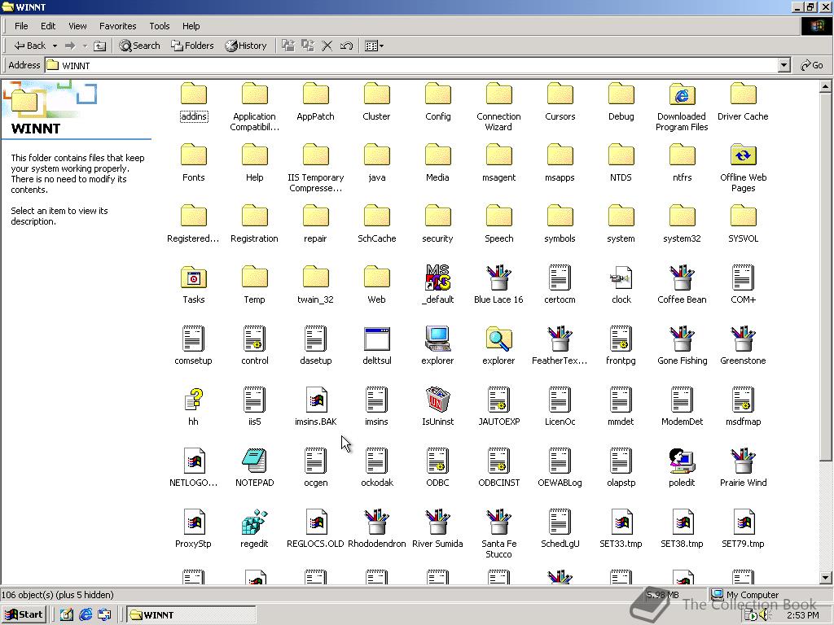This screenshot has height=625, width=834.
Task: Select the Santa Fe Stucco bitmap
Action: [x=499, y=534]
